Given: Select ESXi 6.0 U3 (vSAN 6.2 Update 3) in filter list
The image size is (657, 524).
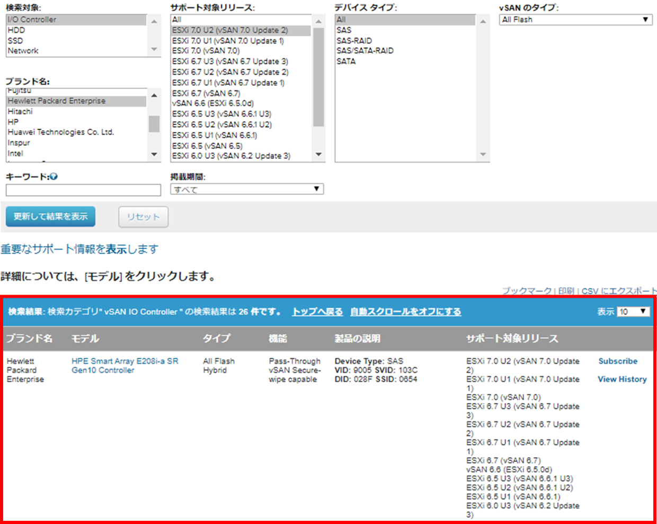Looking at the screenshot, I should click(241, 156).
